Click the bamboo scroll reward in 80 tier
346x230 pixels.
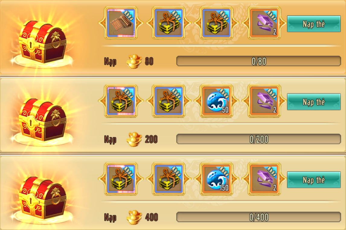pos(121,23)
